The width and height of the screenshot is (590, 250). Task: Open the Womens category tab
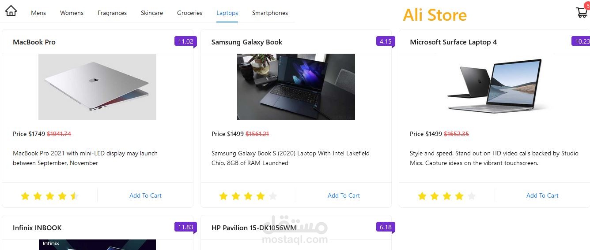72,13
